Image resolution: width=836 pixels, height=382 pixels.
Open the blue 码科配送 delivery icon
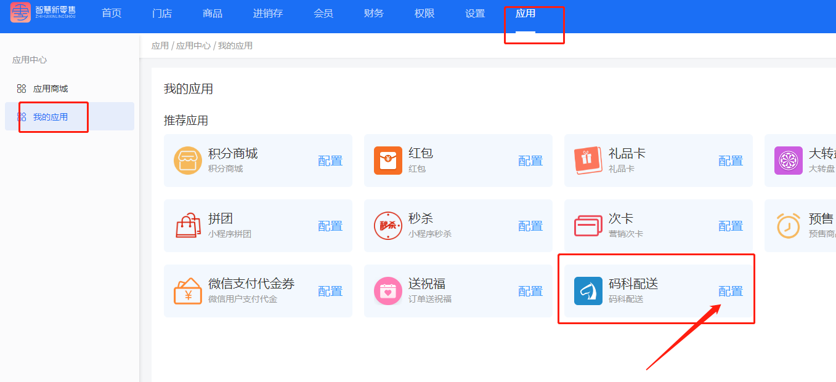pos(588,291)
